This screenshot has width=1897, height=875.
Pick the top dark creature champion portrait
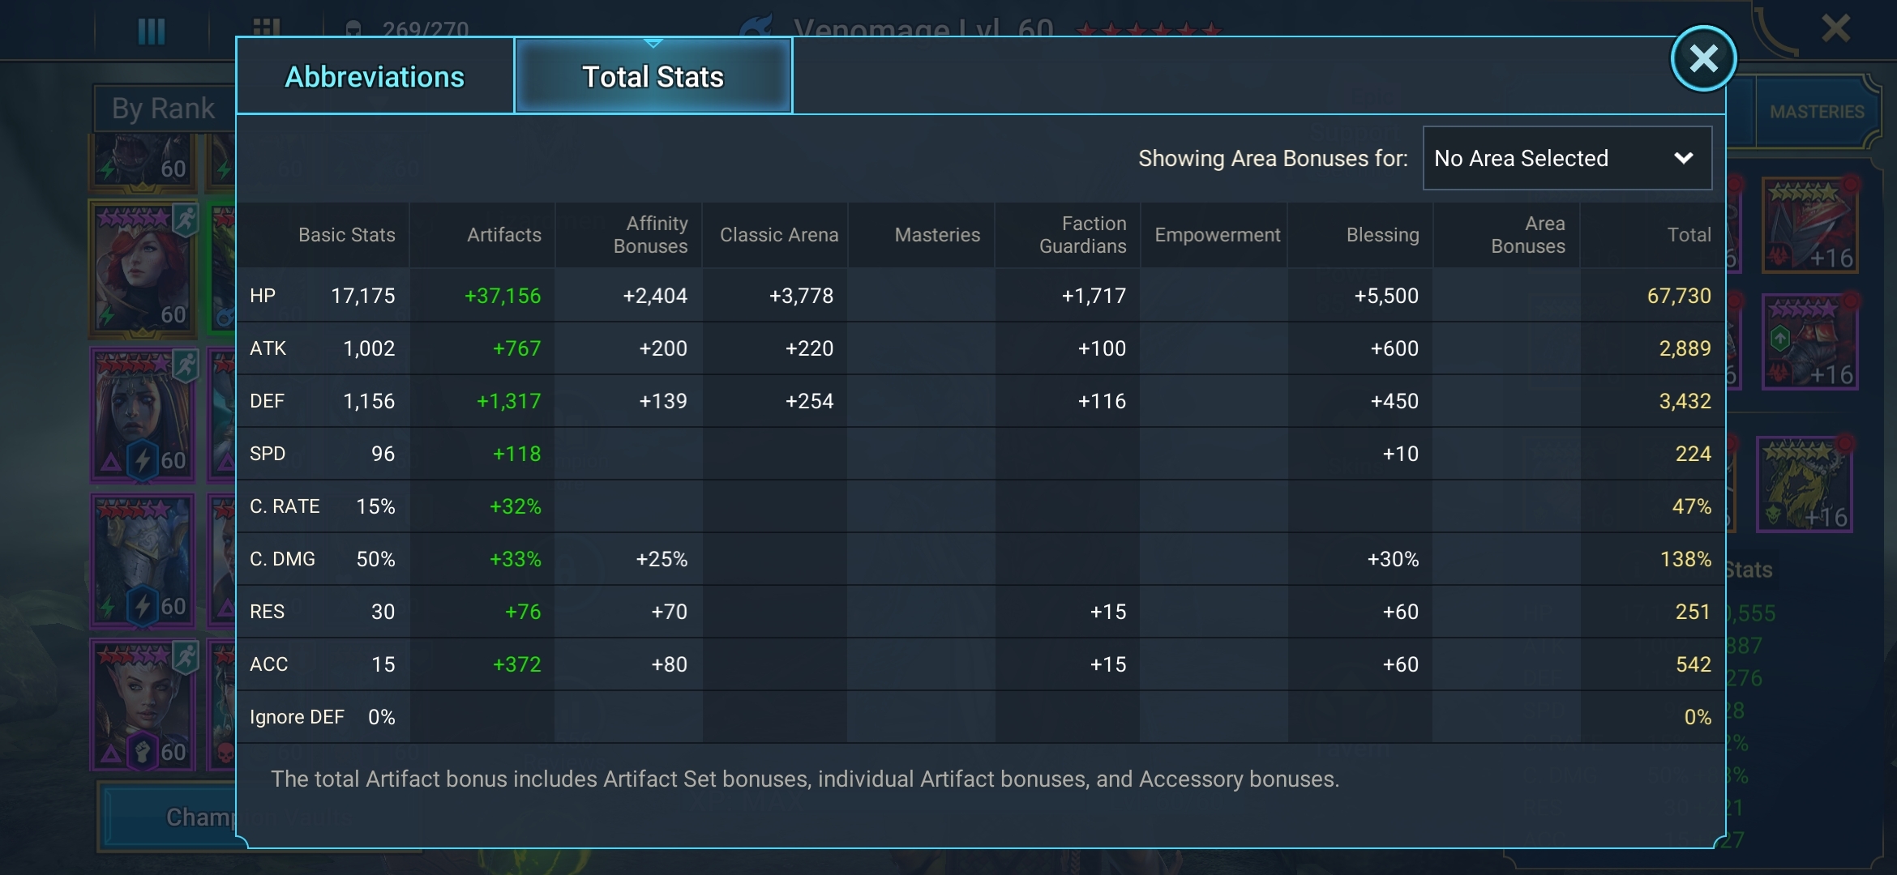(x=143, y=162)
